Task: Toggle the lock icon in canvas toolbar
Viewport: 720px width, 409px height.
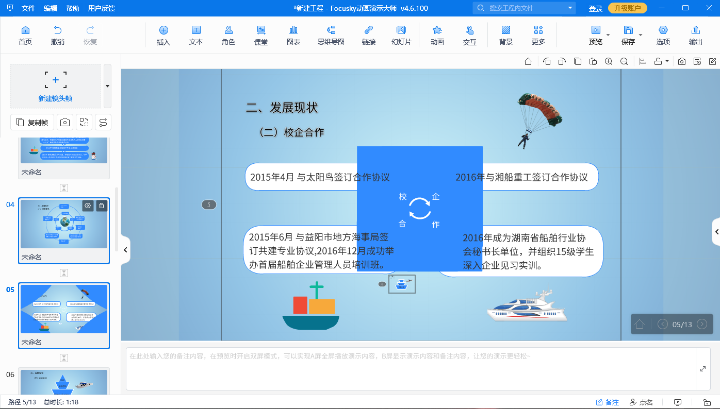Action: [x=658, y=61]
